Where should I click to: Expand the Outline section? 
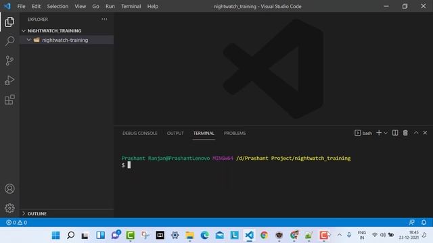66,213
